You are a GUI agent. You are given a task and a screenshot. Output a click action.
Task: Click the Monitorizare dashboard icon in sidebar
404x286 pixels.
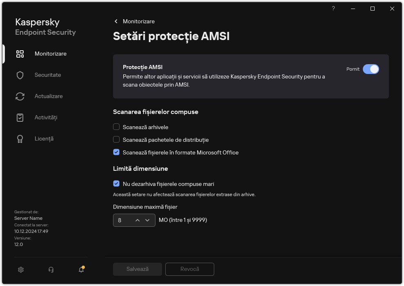click(x=20, y=54)
